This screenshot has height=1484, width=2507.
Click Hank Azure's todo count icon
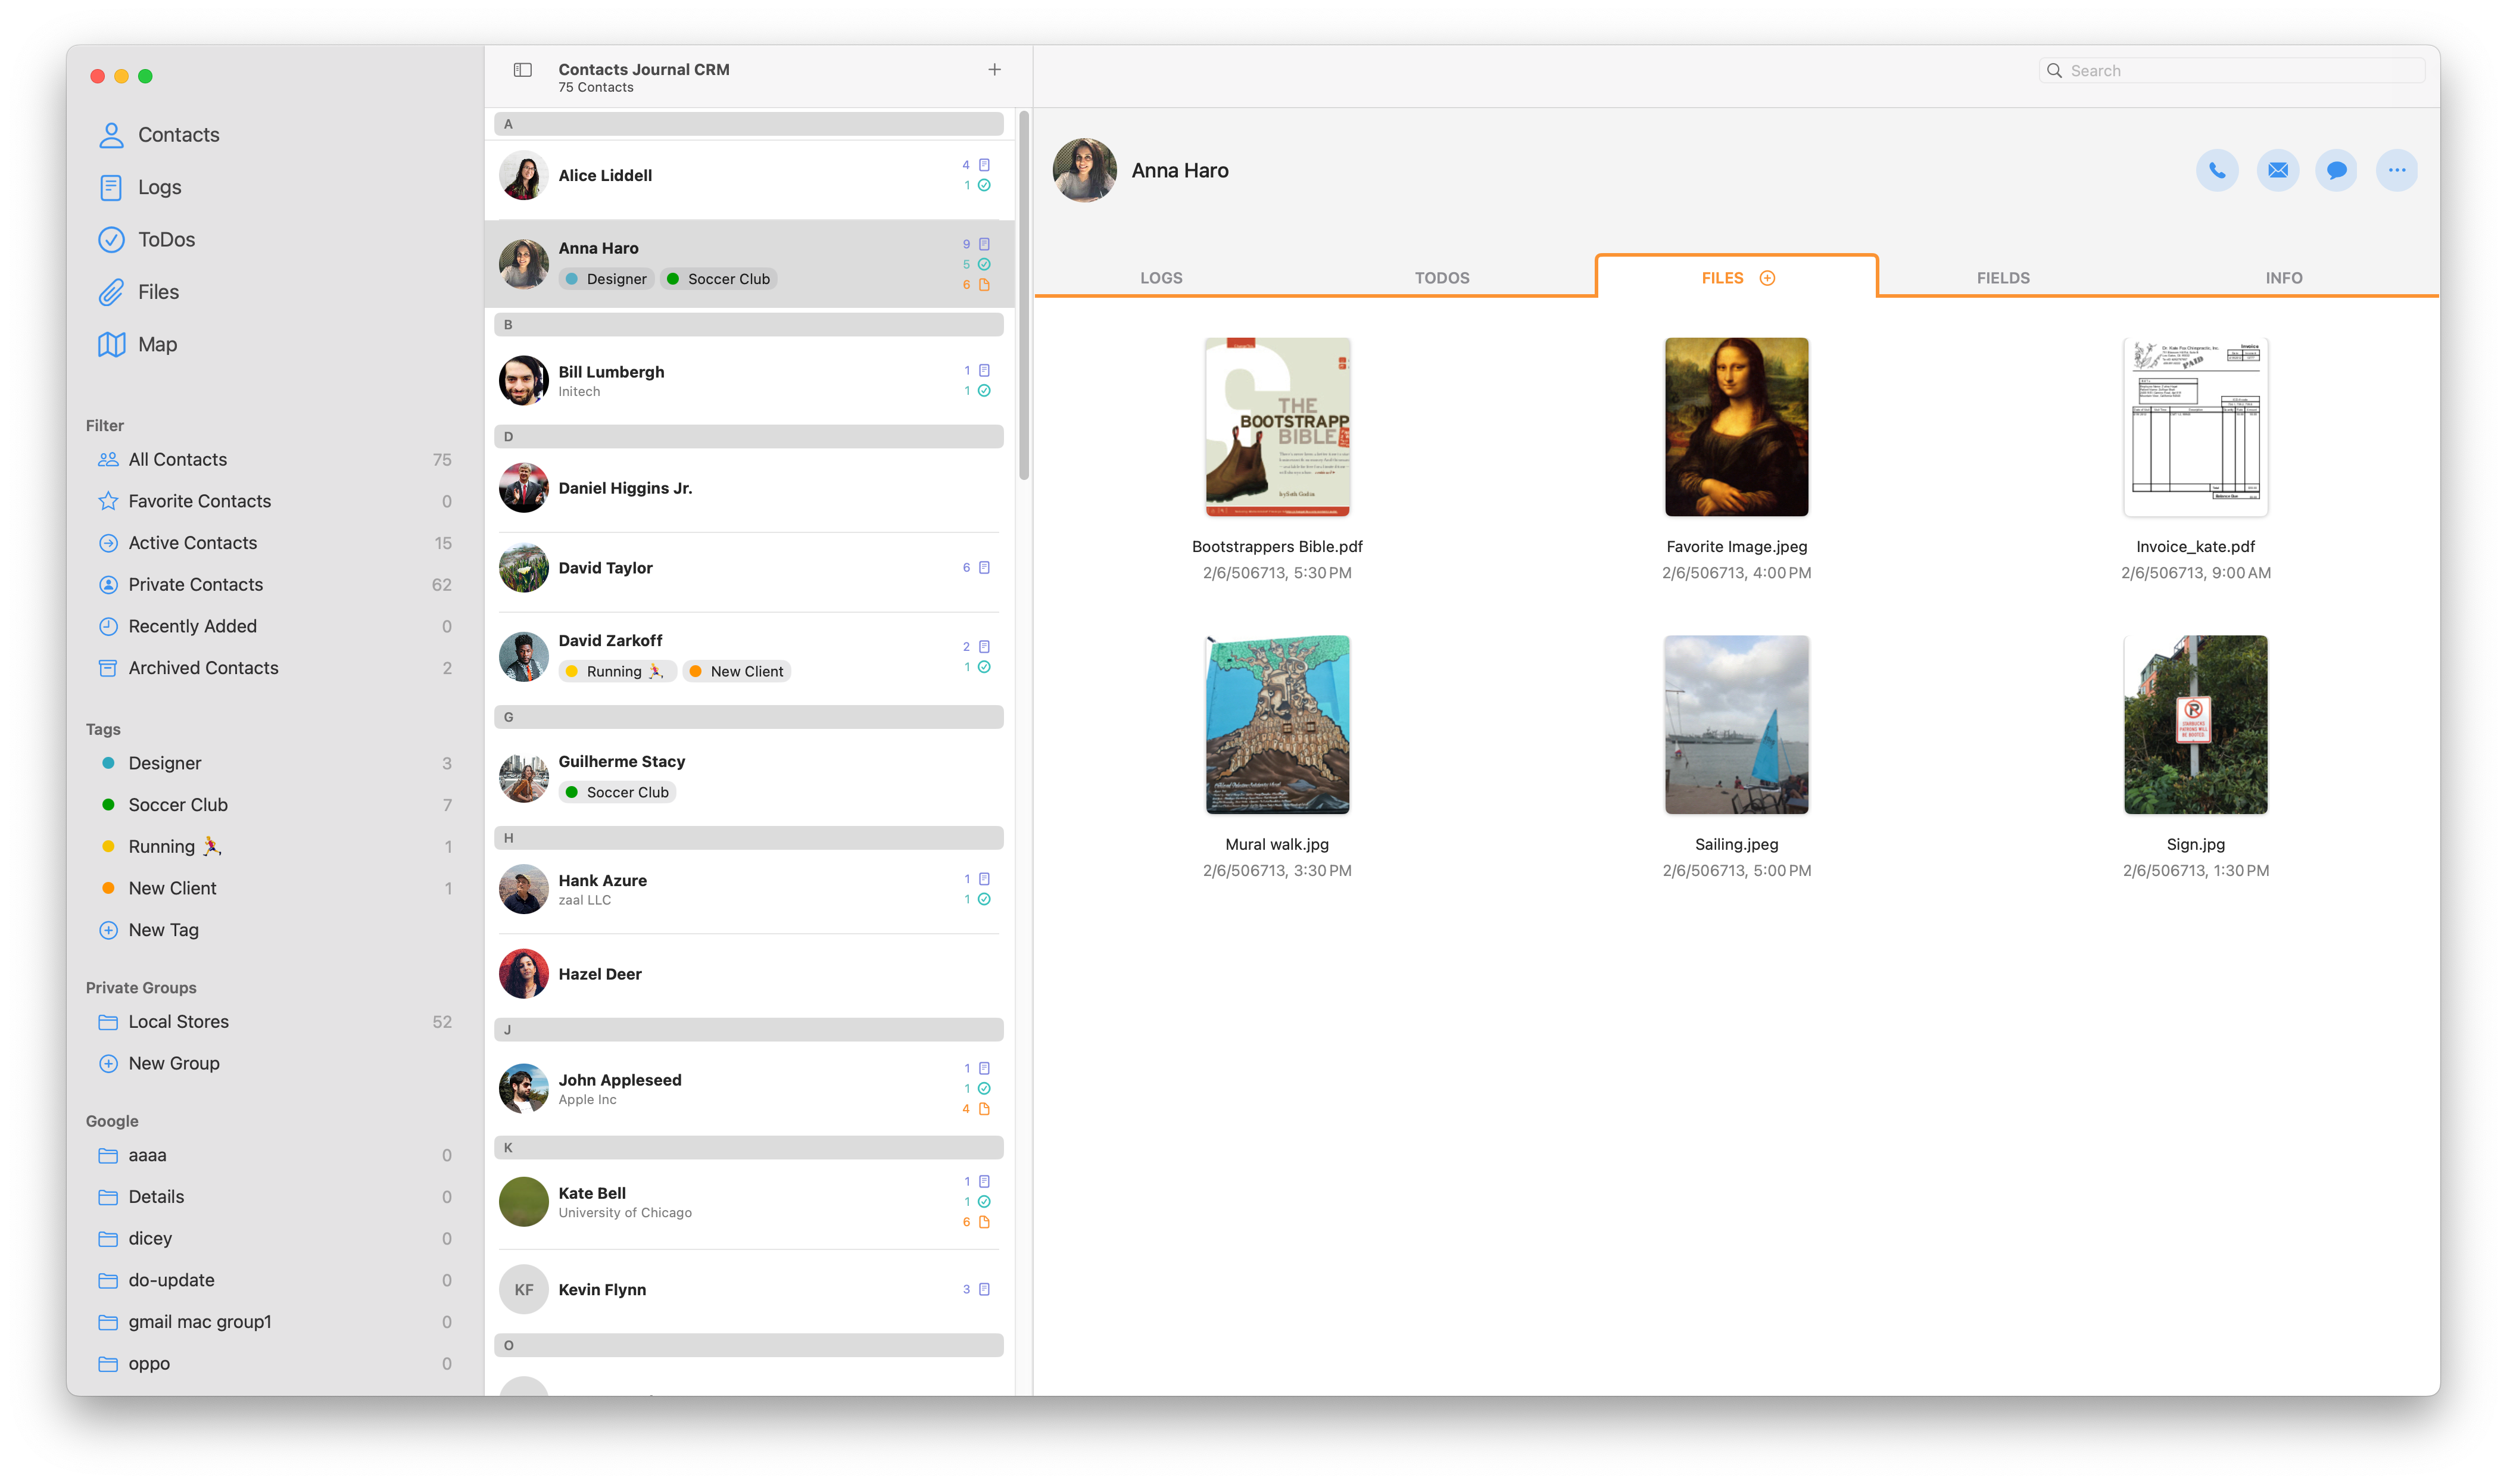click(984, 899)
